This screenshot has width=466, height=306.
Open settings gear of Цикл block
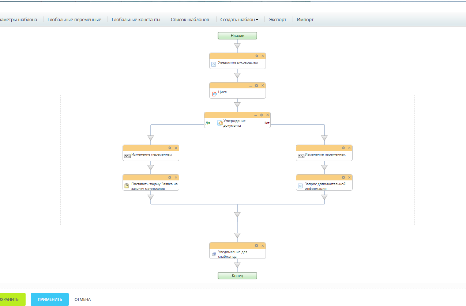coord(257,85)
